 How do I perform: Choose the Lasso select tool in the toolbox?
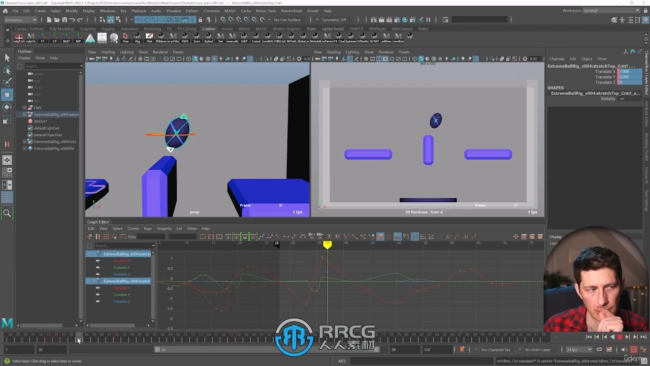click(x=7, y=70)
